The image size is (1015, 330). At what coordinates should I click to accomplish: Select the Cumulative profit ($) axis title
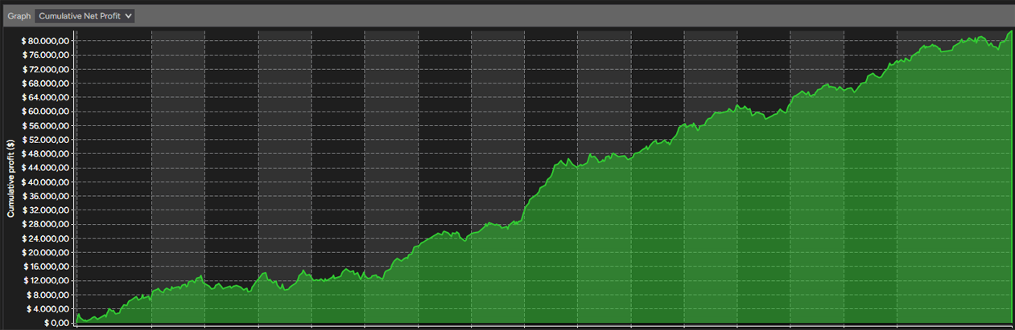[x=10, y=178]
